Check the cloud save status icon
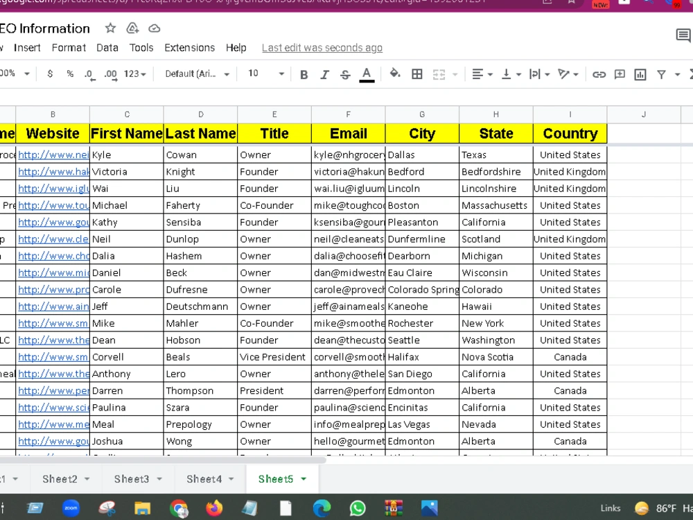Image resolution: width=693 pixels, height=520 pixels. click(154, 28)
